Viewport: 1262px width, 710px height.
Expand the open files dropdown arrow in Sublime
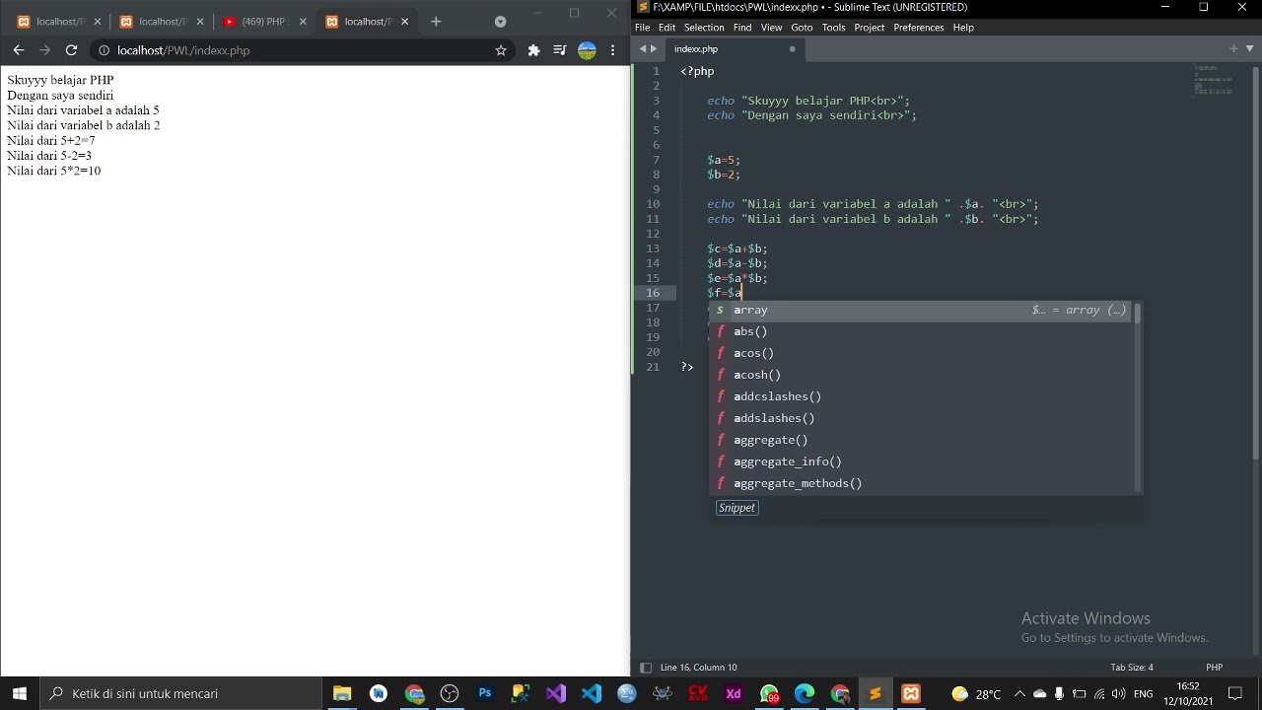(1249, 48)
